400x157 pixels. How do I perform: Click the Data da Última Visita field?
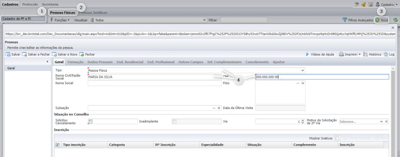coord(280,108)
